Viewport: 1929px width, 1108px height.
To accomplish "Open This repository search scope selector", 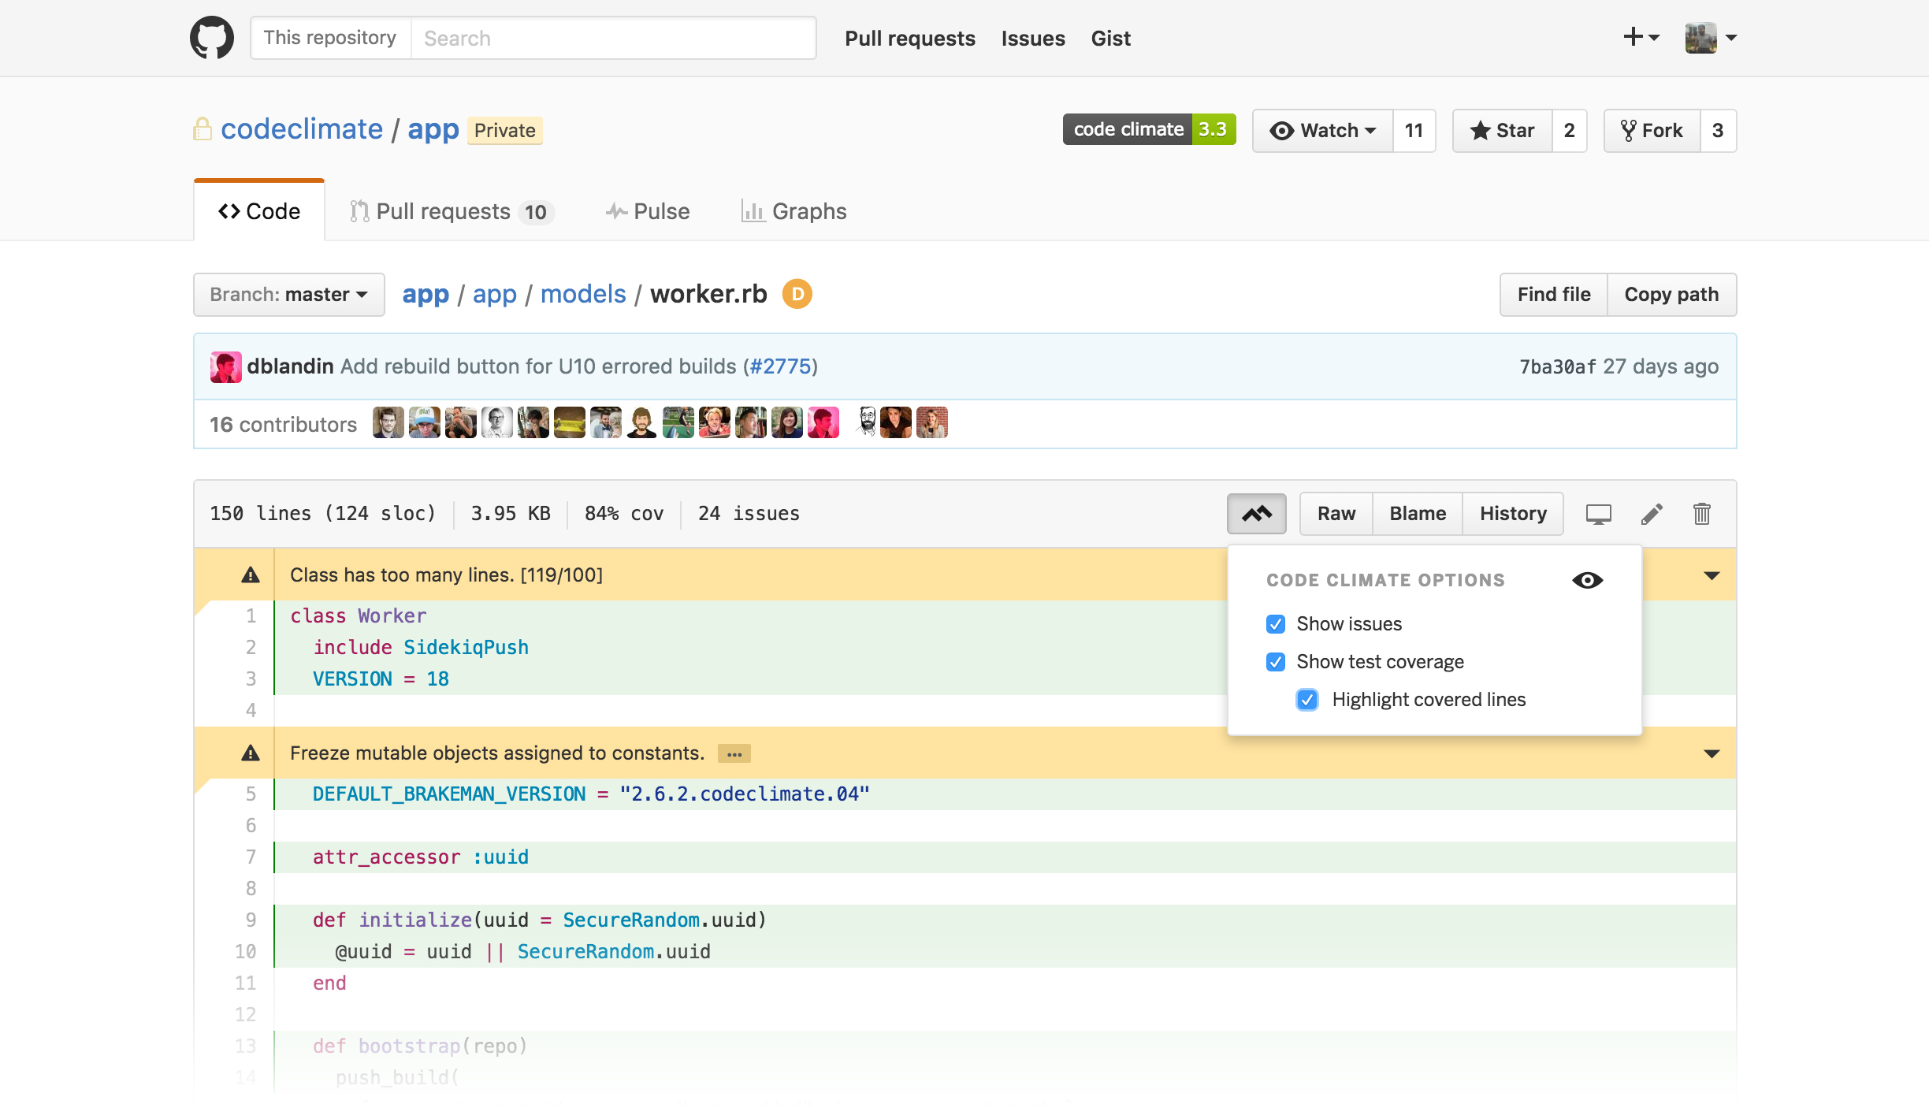I will 330,38.
